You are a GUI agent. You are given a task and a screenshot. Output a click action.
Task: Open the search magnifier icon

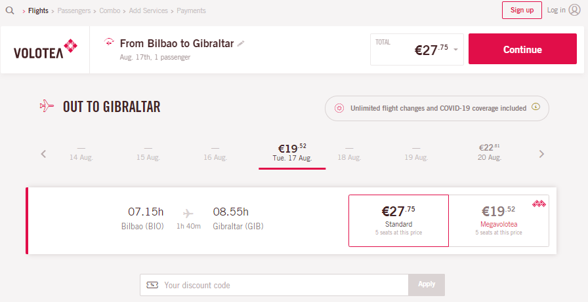click(10, 10)
